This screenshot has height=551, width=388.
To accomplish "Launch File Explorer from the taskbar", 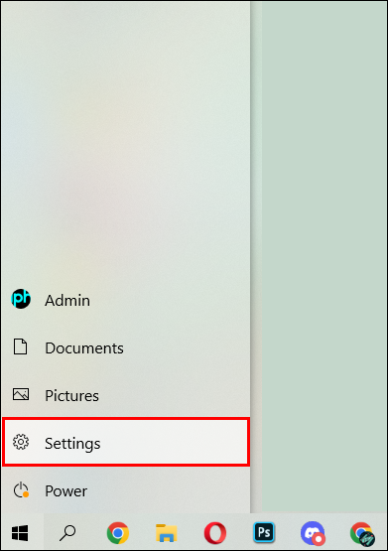I will point(167,533).
